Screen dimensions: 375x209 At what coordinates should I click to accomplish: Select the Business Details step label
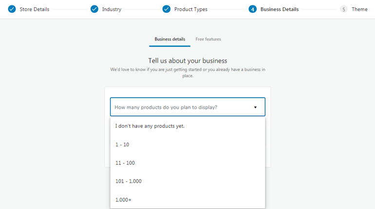click(x=280, y=9)
